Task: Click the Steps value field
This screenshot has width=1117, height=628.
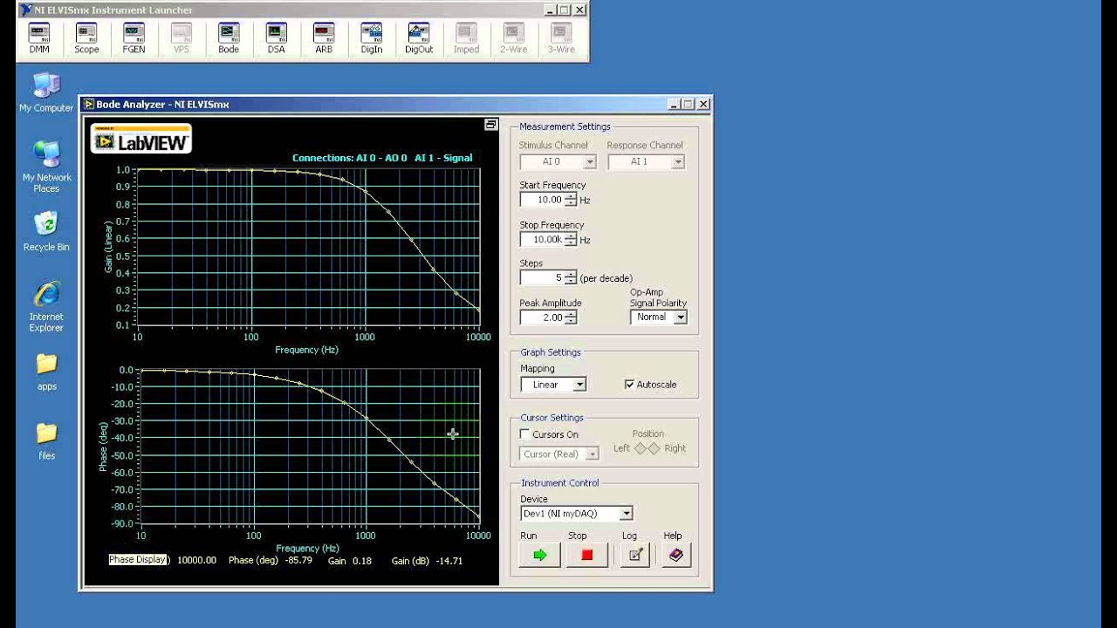Action: click(543, 278)
